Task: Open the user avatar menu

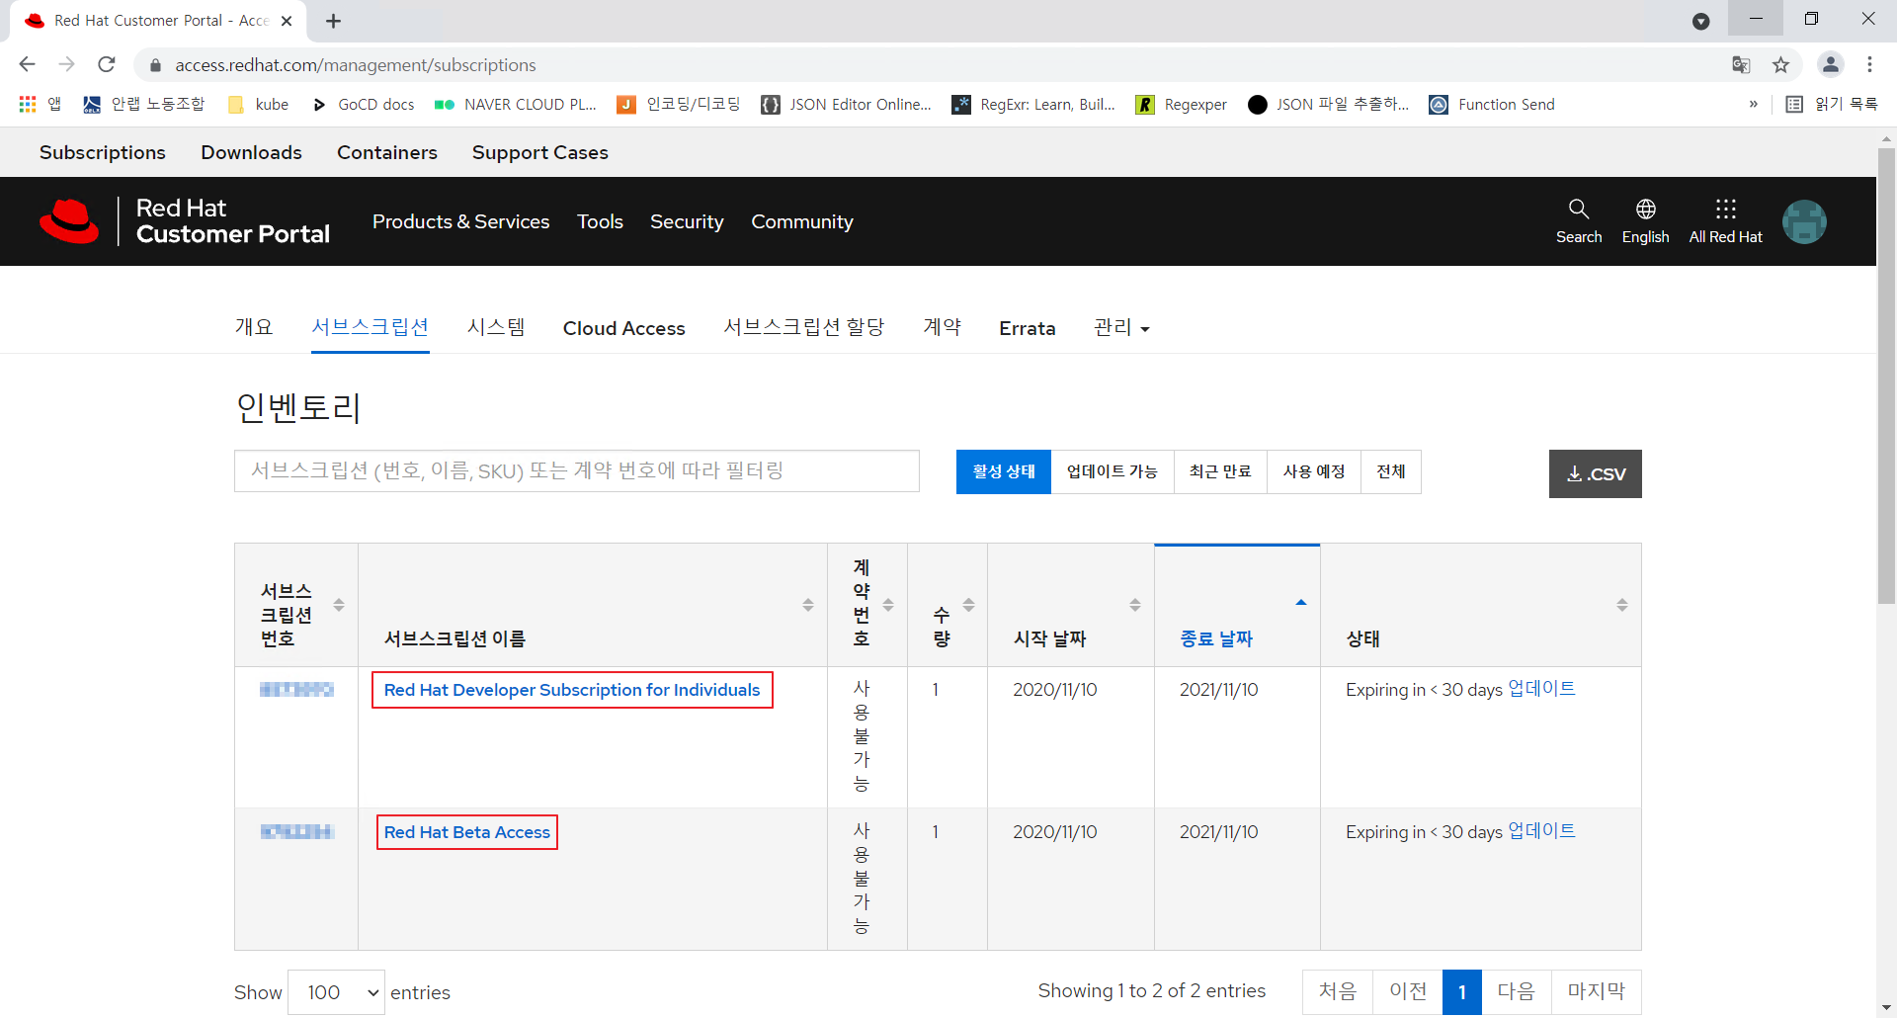Action: click(1804, 221)
